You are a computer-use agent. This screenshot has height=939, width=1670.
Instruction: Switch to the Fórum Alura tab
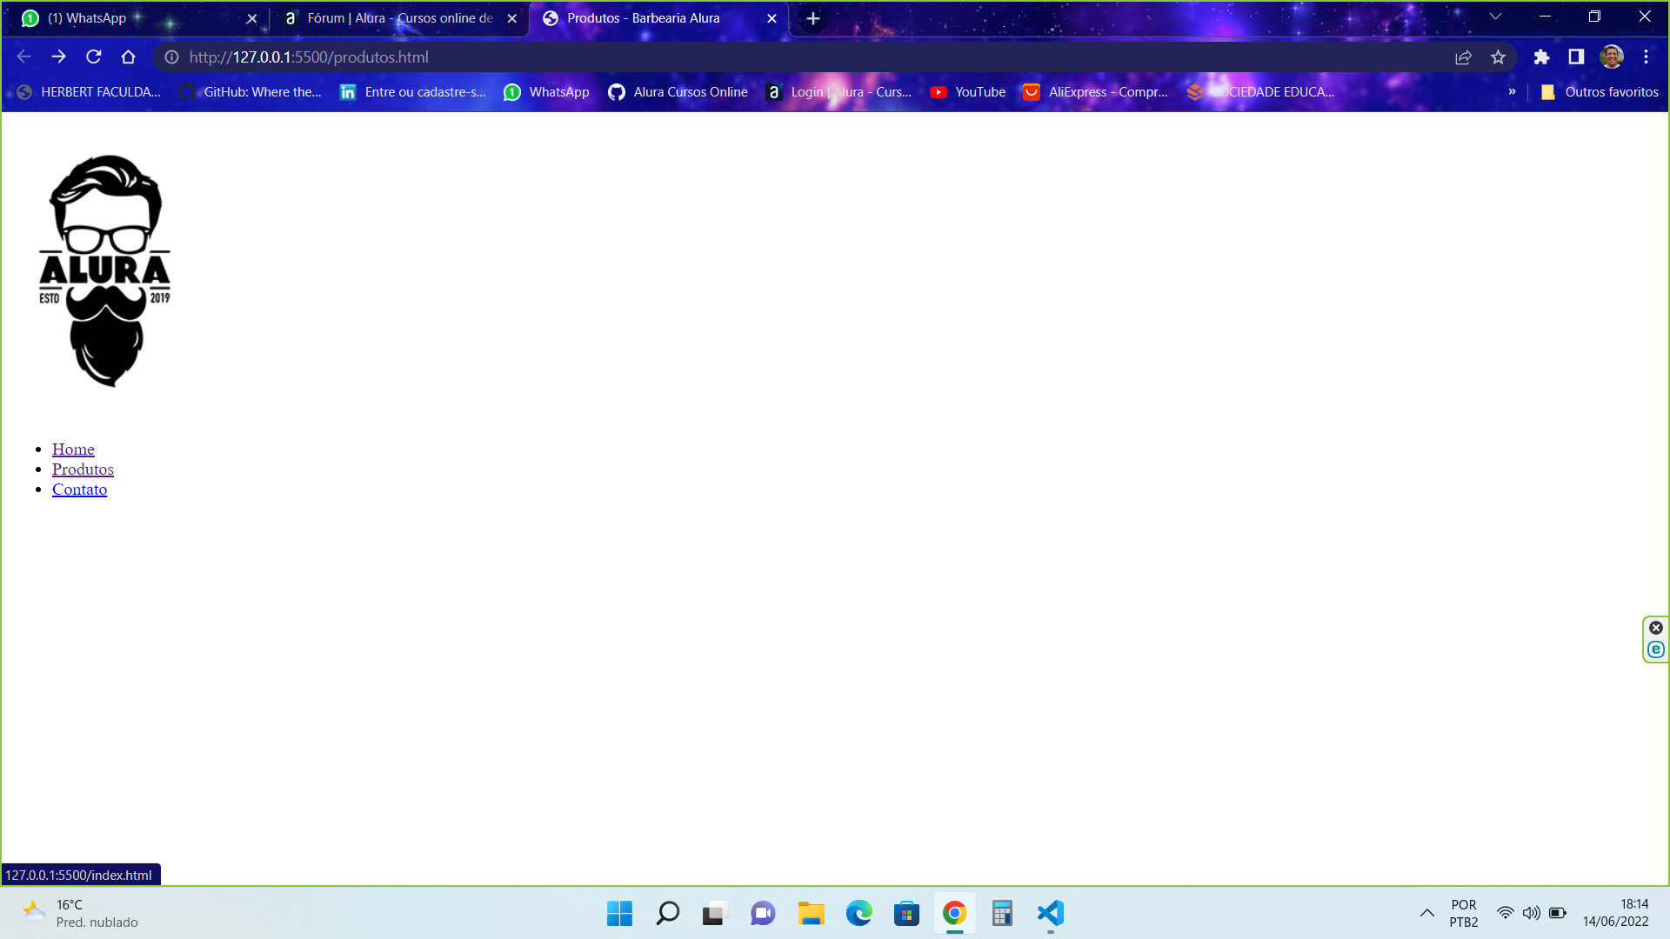click(400, 18)
